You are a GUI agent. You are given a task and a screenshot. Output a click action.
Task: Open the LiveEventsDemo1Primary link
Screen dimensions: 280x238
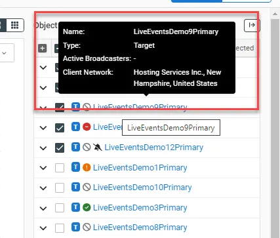[140, 168]
